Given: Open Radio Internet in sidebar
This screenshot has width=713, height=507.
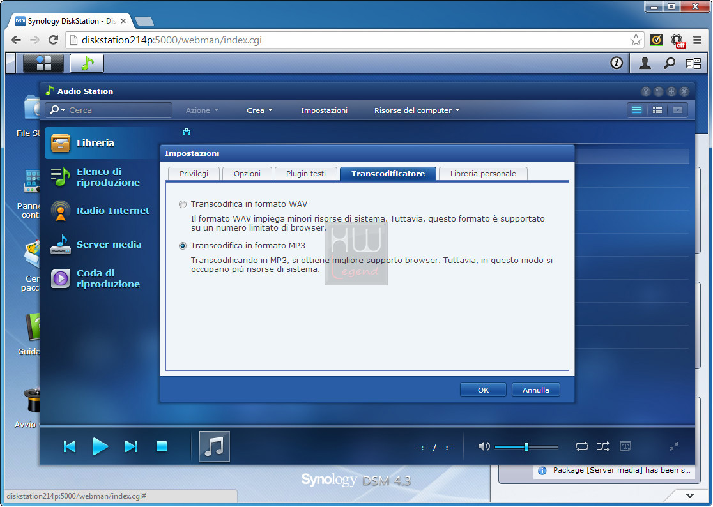Looking at the screenshot, I should point(101,211).
